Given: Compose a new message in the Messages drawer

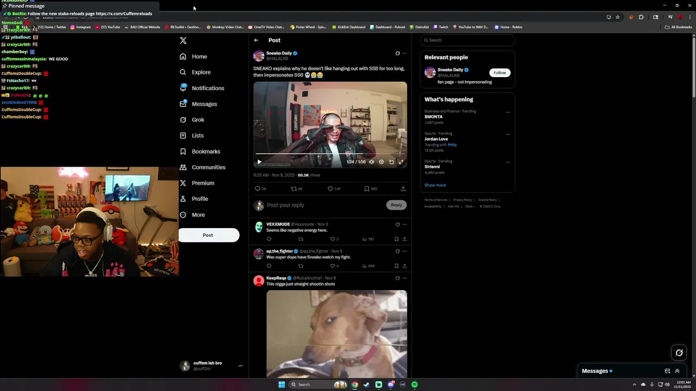Looking at the screenshot, I should [x=667, y=371].
